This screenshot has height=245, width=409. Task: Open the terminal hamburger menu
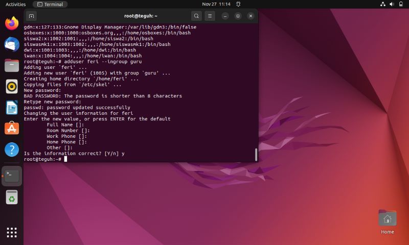pos(210,16)
